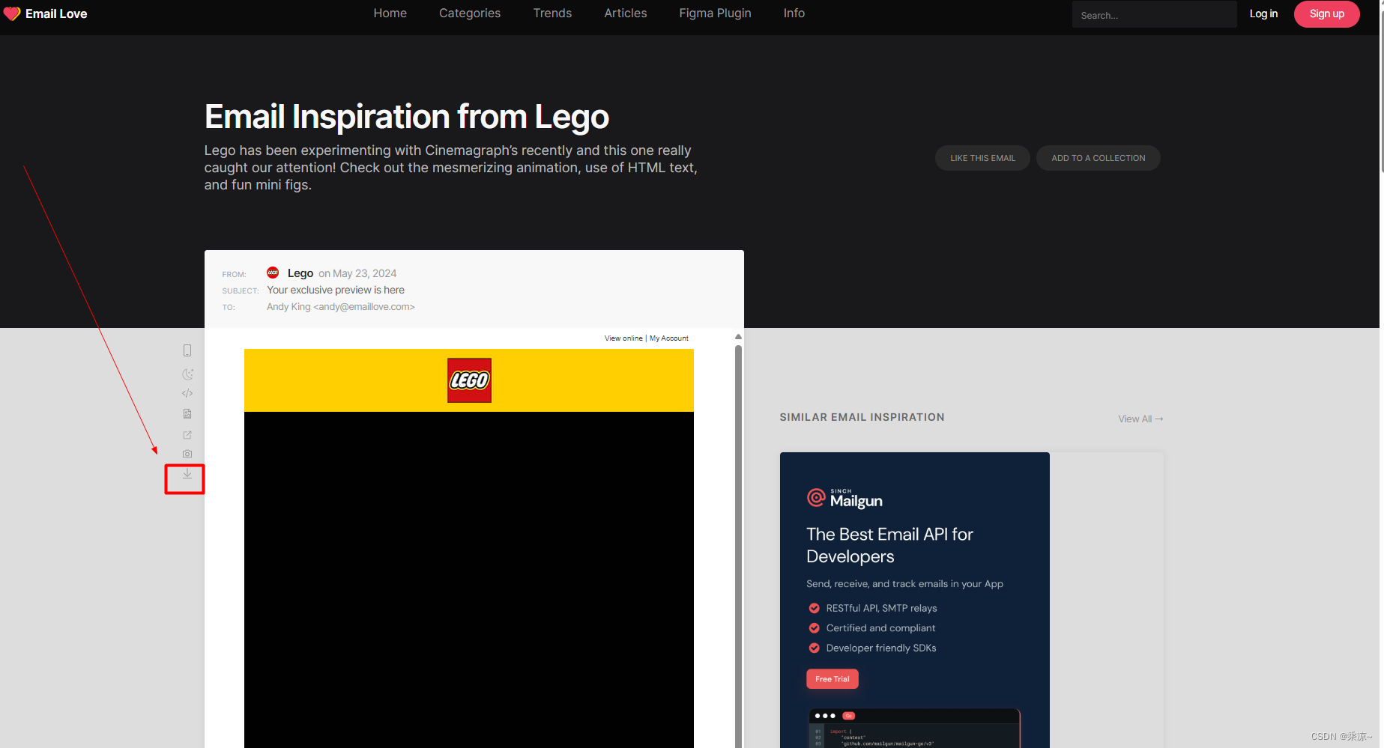This screenshot has width=1384, height=748.
Task: Click the camera screenshot icon
Action: 187,454
